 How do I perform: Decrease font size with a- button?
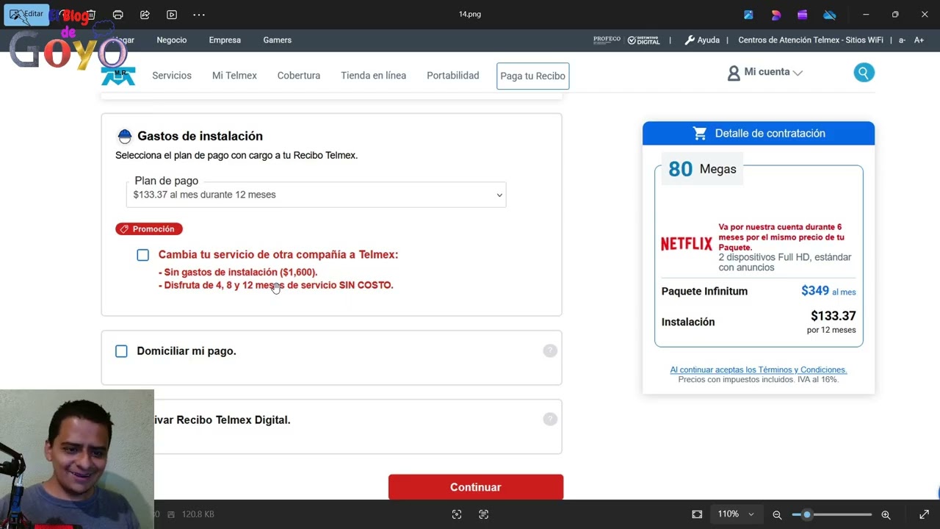pyautogui.click(x=902, y=40)
